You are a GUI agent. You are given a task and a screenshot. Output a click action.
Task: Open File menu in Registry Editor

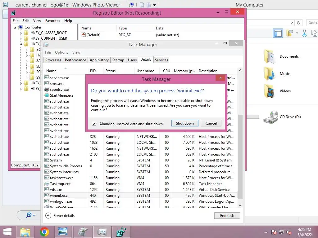(x=16, y=21)
